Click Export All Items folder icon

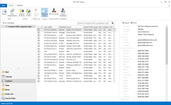point(22,11)
